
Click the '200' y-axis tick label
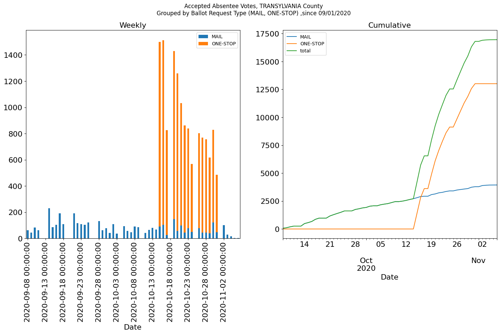click(16, 213)
